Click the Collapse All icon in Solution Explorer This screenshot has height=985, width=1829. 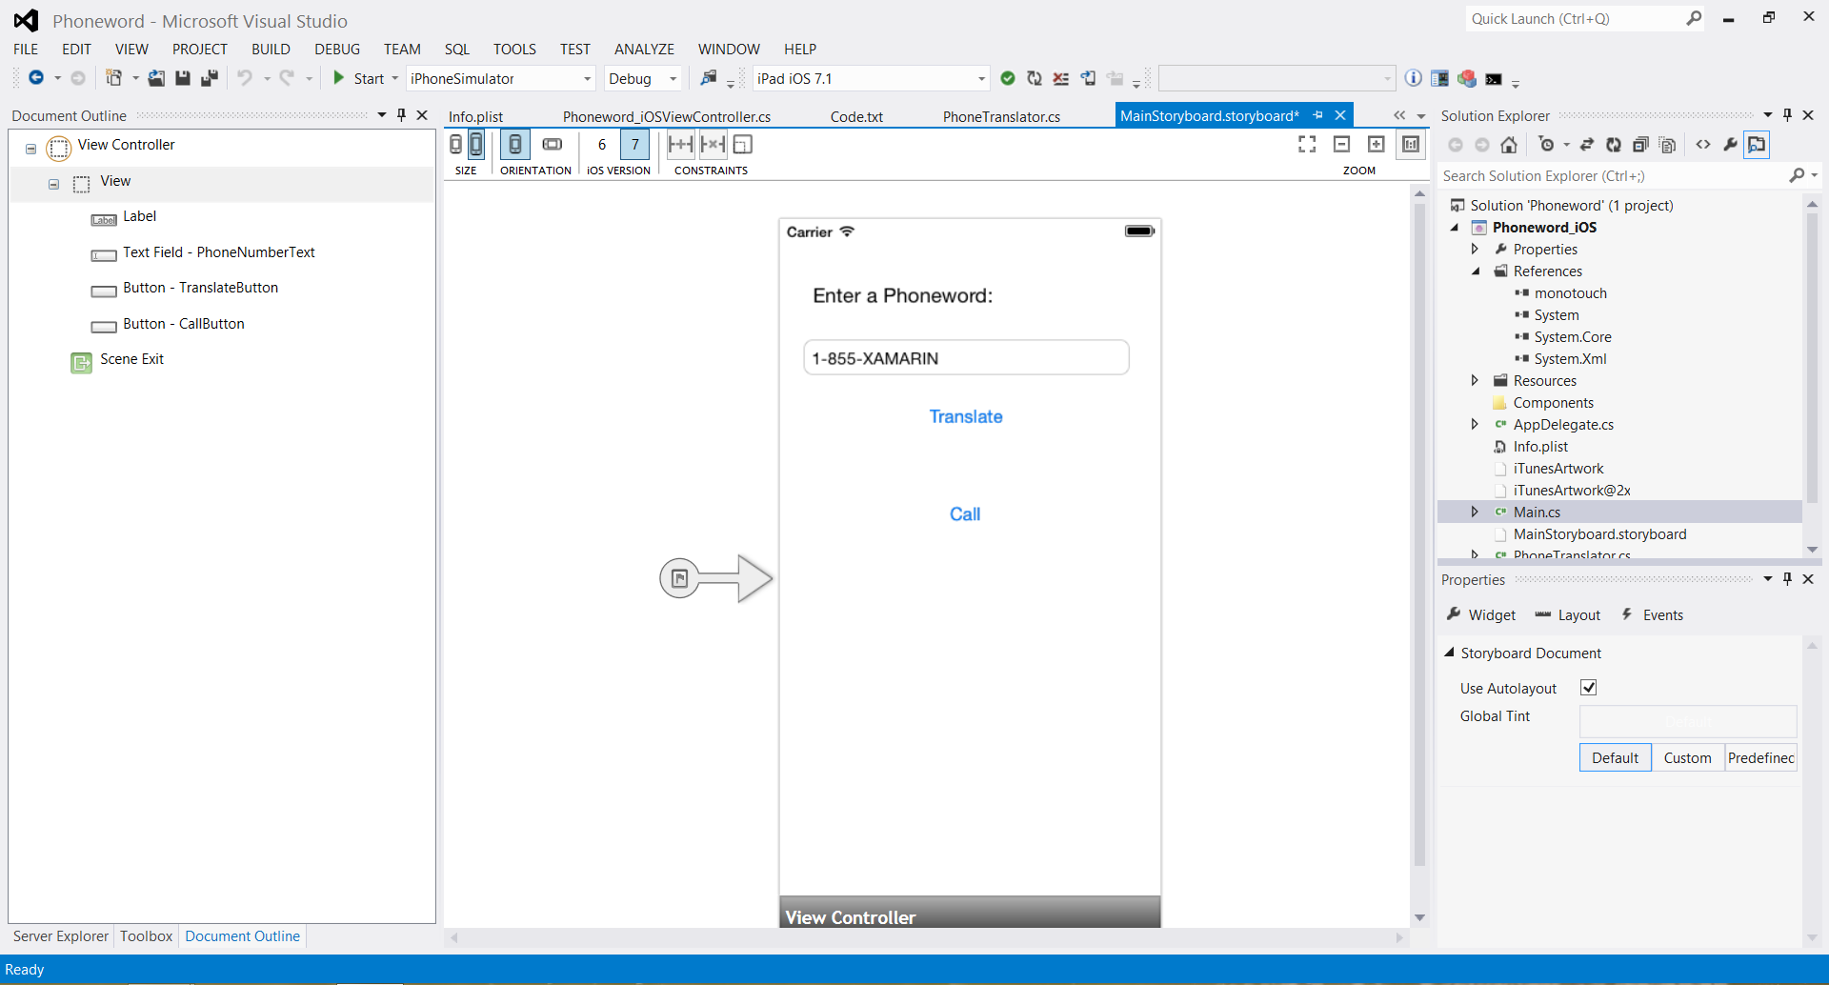coord(1640,145)
